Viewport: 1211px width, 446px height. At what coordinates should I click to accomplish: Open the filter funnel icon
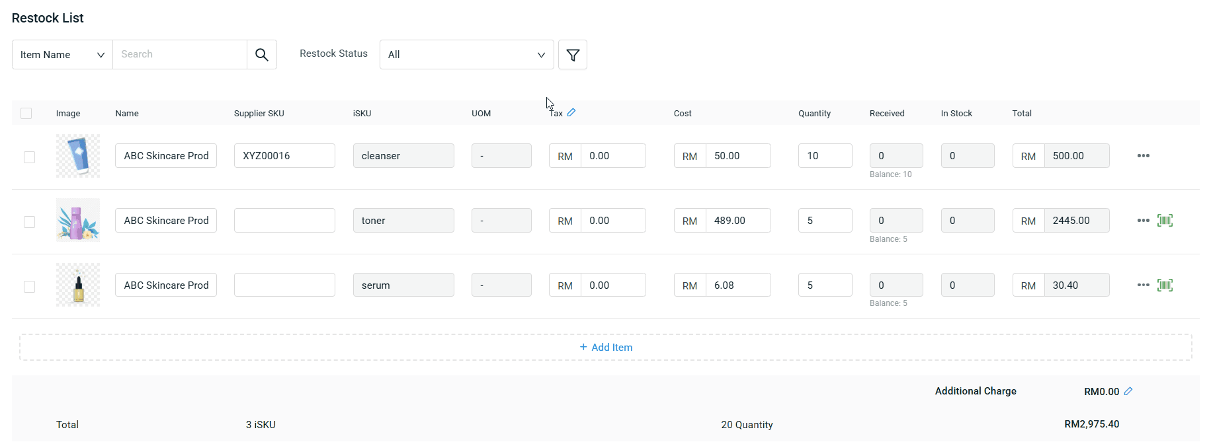(x=573, y=55)
